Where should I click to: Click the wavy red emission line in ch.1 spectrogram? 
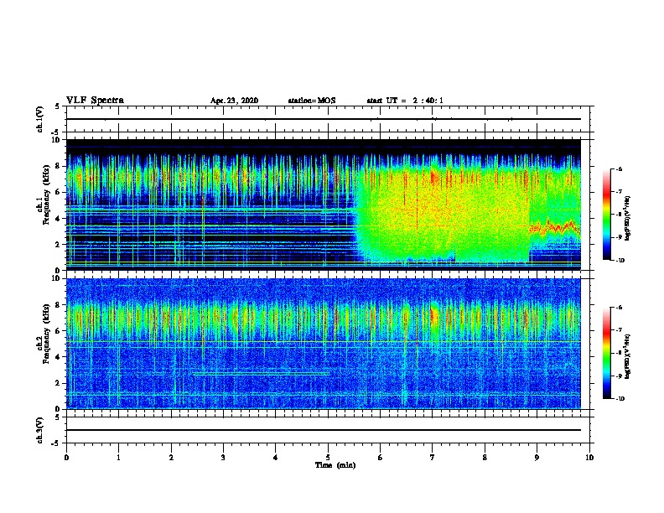[555, 227]
